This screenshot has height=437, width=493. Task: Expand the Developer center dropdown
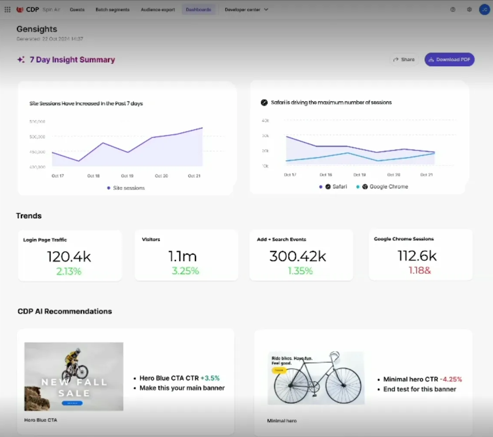click(243, 10)
